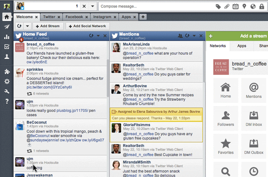
Task: Select the Networks tab in Add a stream
Action: (x=218, y=46)
